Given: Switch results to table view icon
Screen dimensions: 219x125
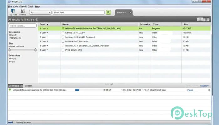Looking at the screenshot, I should [x=206, y=19].
